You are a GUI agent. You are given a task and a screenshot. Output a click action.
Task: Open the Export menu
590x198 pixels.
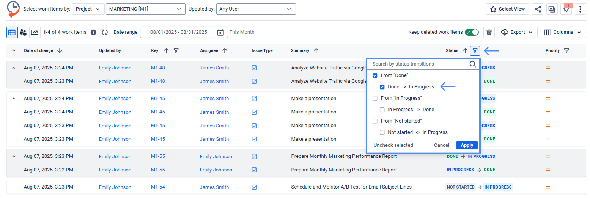[518, 32]
